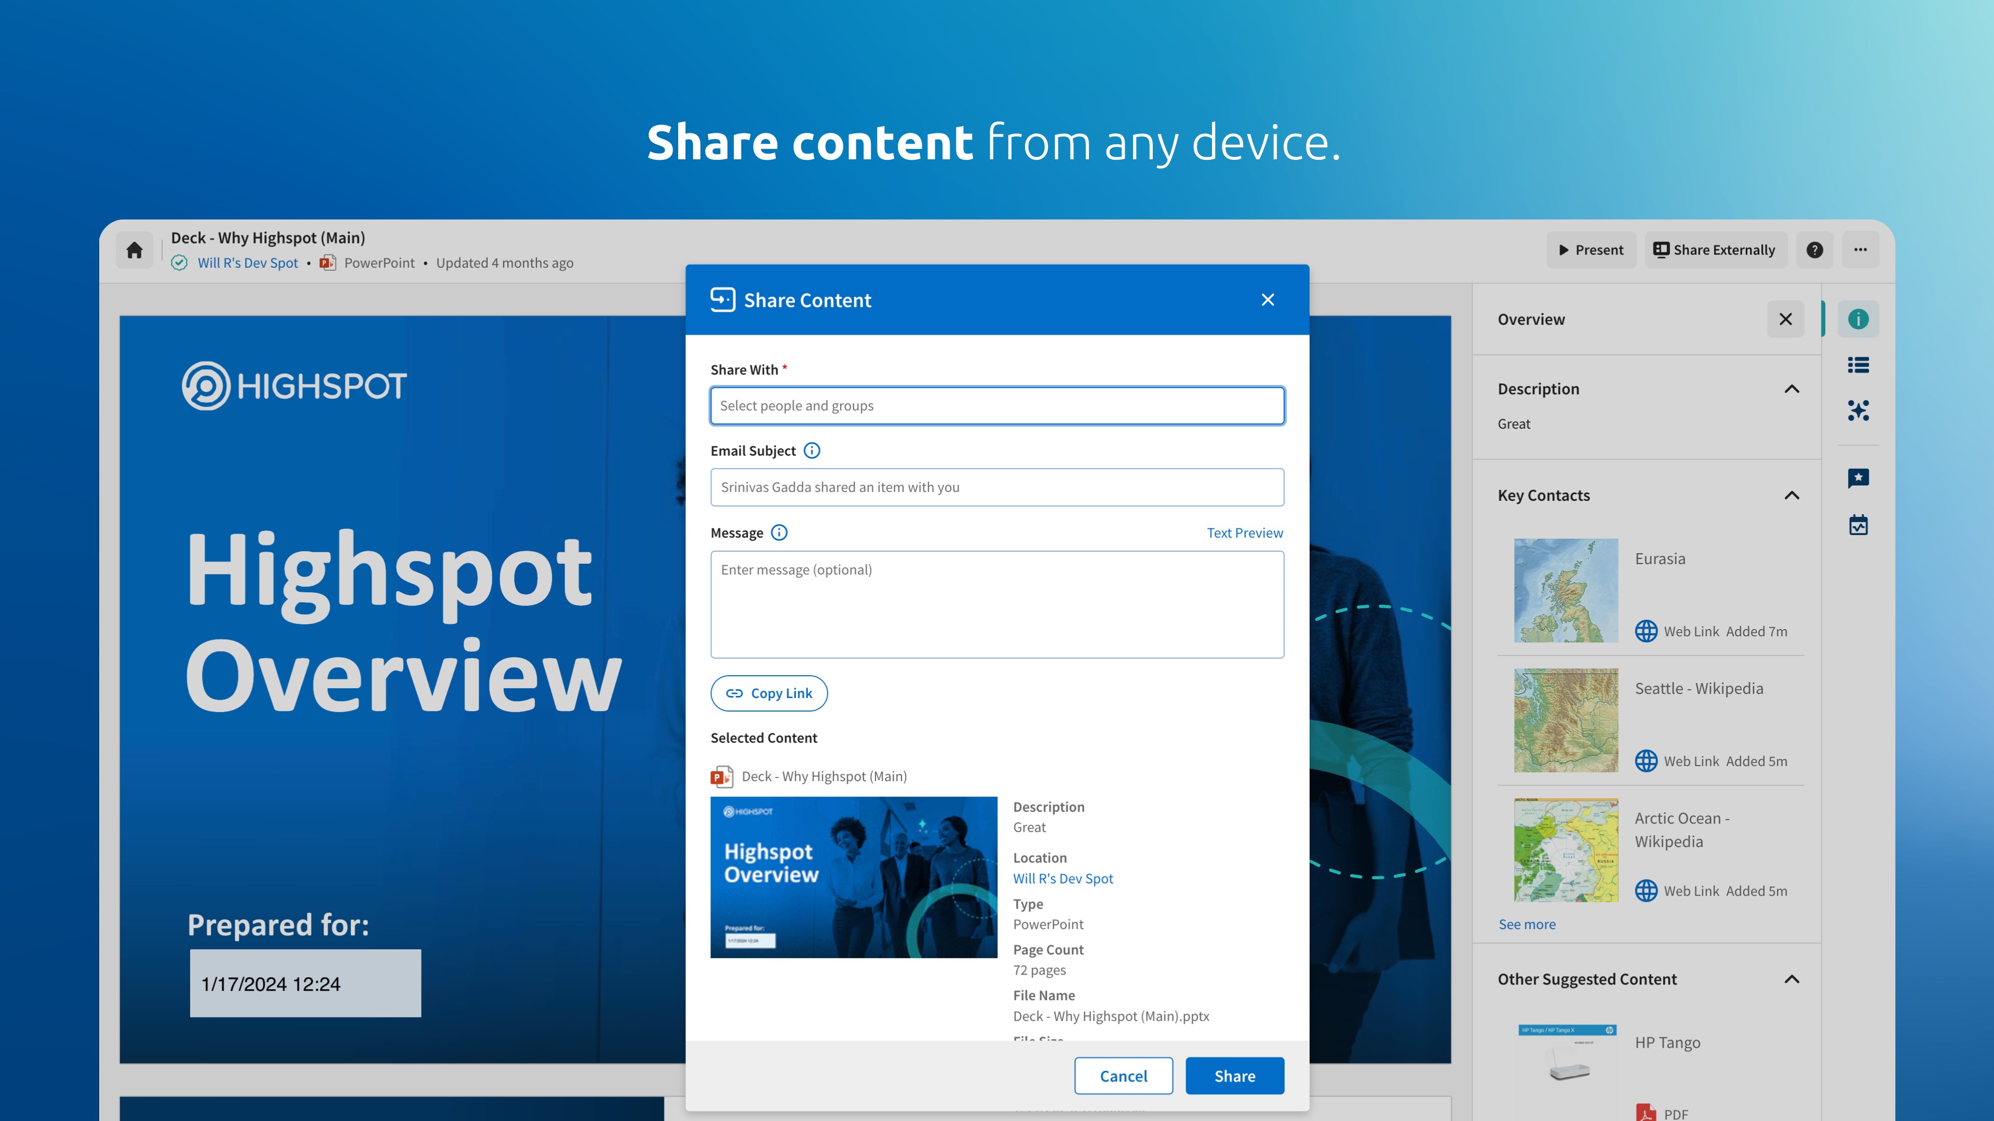Viewport: 1994px width, 1121px height.
Task: Open the more options ellipsis menu
Action: [1860, 250]
